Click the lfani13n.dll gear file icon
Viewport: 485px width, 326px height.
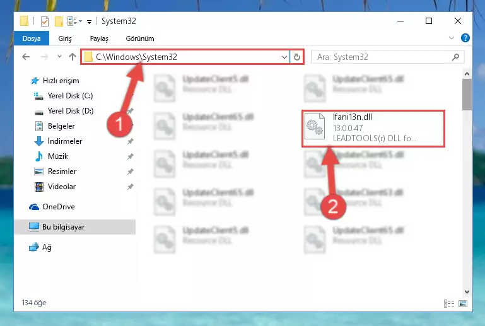coord(315,127)
